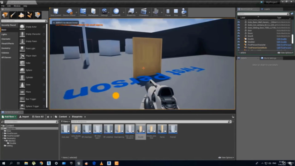Toggle visibility of FirstPersonCharacter actor
The width and height of the screenshot is (295, 166).
[239, 45]
